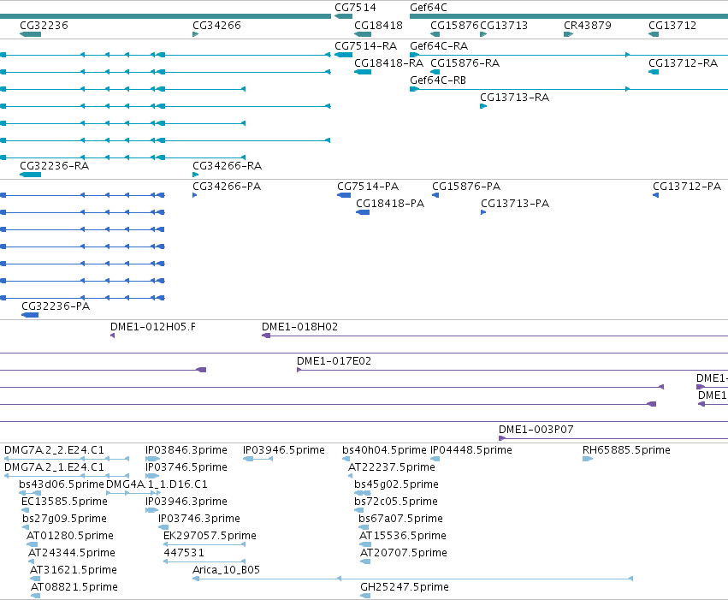Select the IP03946.3prime label
Image resolution: width=728 pixels, height=600 pixels.
point(186,502)
